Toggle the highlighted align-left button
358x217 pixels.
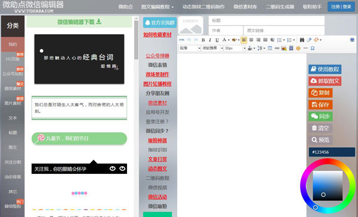pyautogui.click(x=244, y=40)
